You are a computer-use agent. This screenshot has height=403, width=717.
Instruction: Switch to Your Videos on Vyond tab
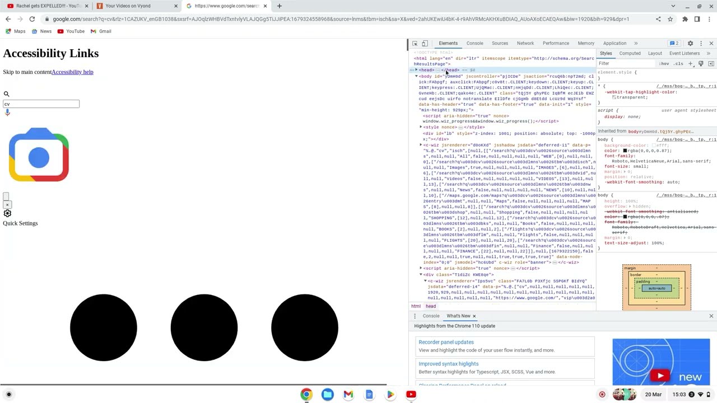pos(137,6)
